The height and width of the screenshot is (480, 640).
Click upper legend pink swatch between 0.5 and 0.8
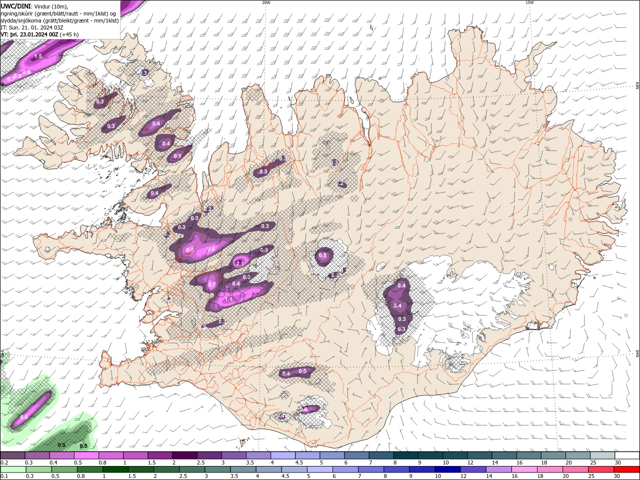(x=86, y=455)
